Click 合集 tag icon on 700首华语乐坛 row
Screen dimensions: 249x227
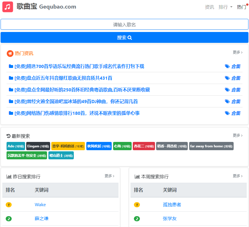click(227, 66)
